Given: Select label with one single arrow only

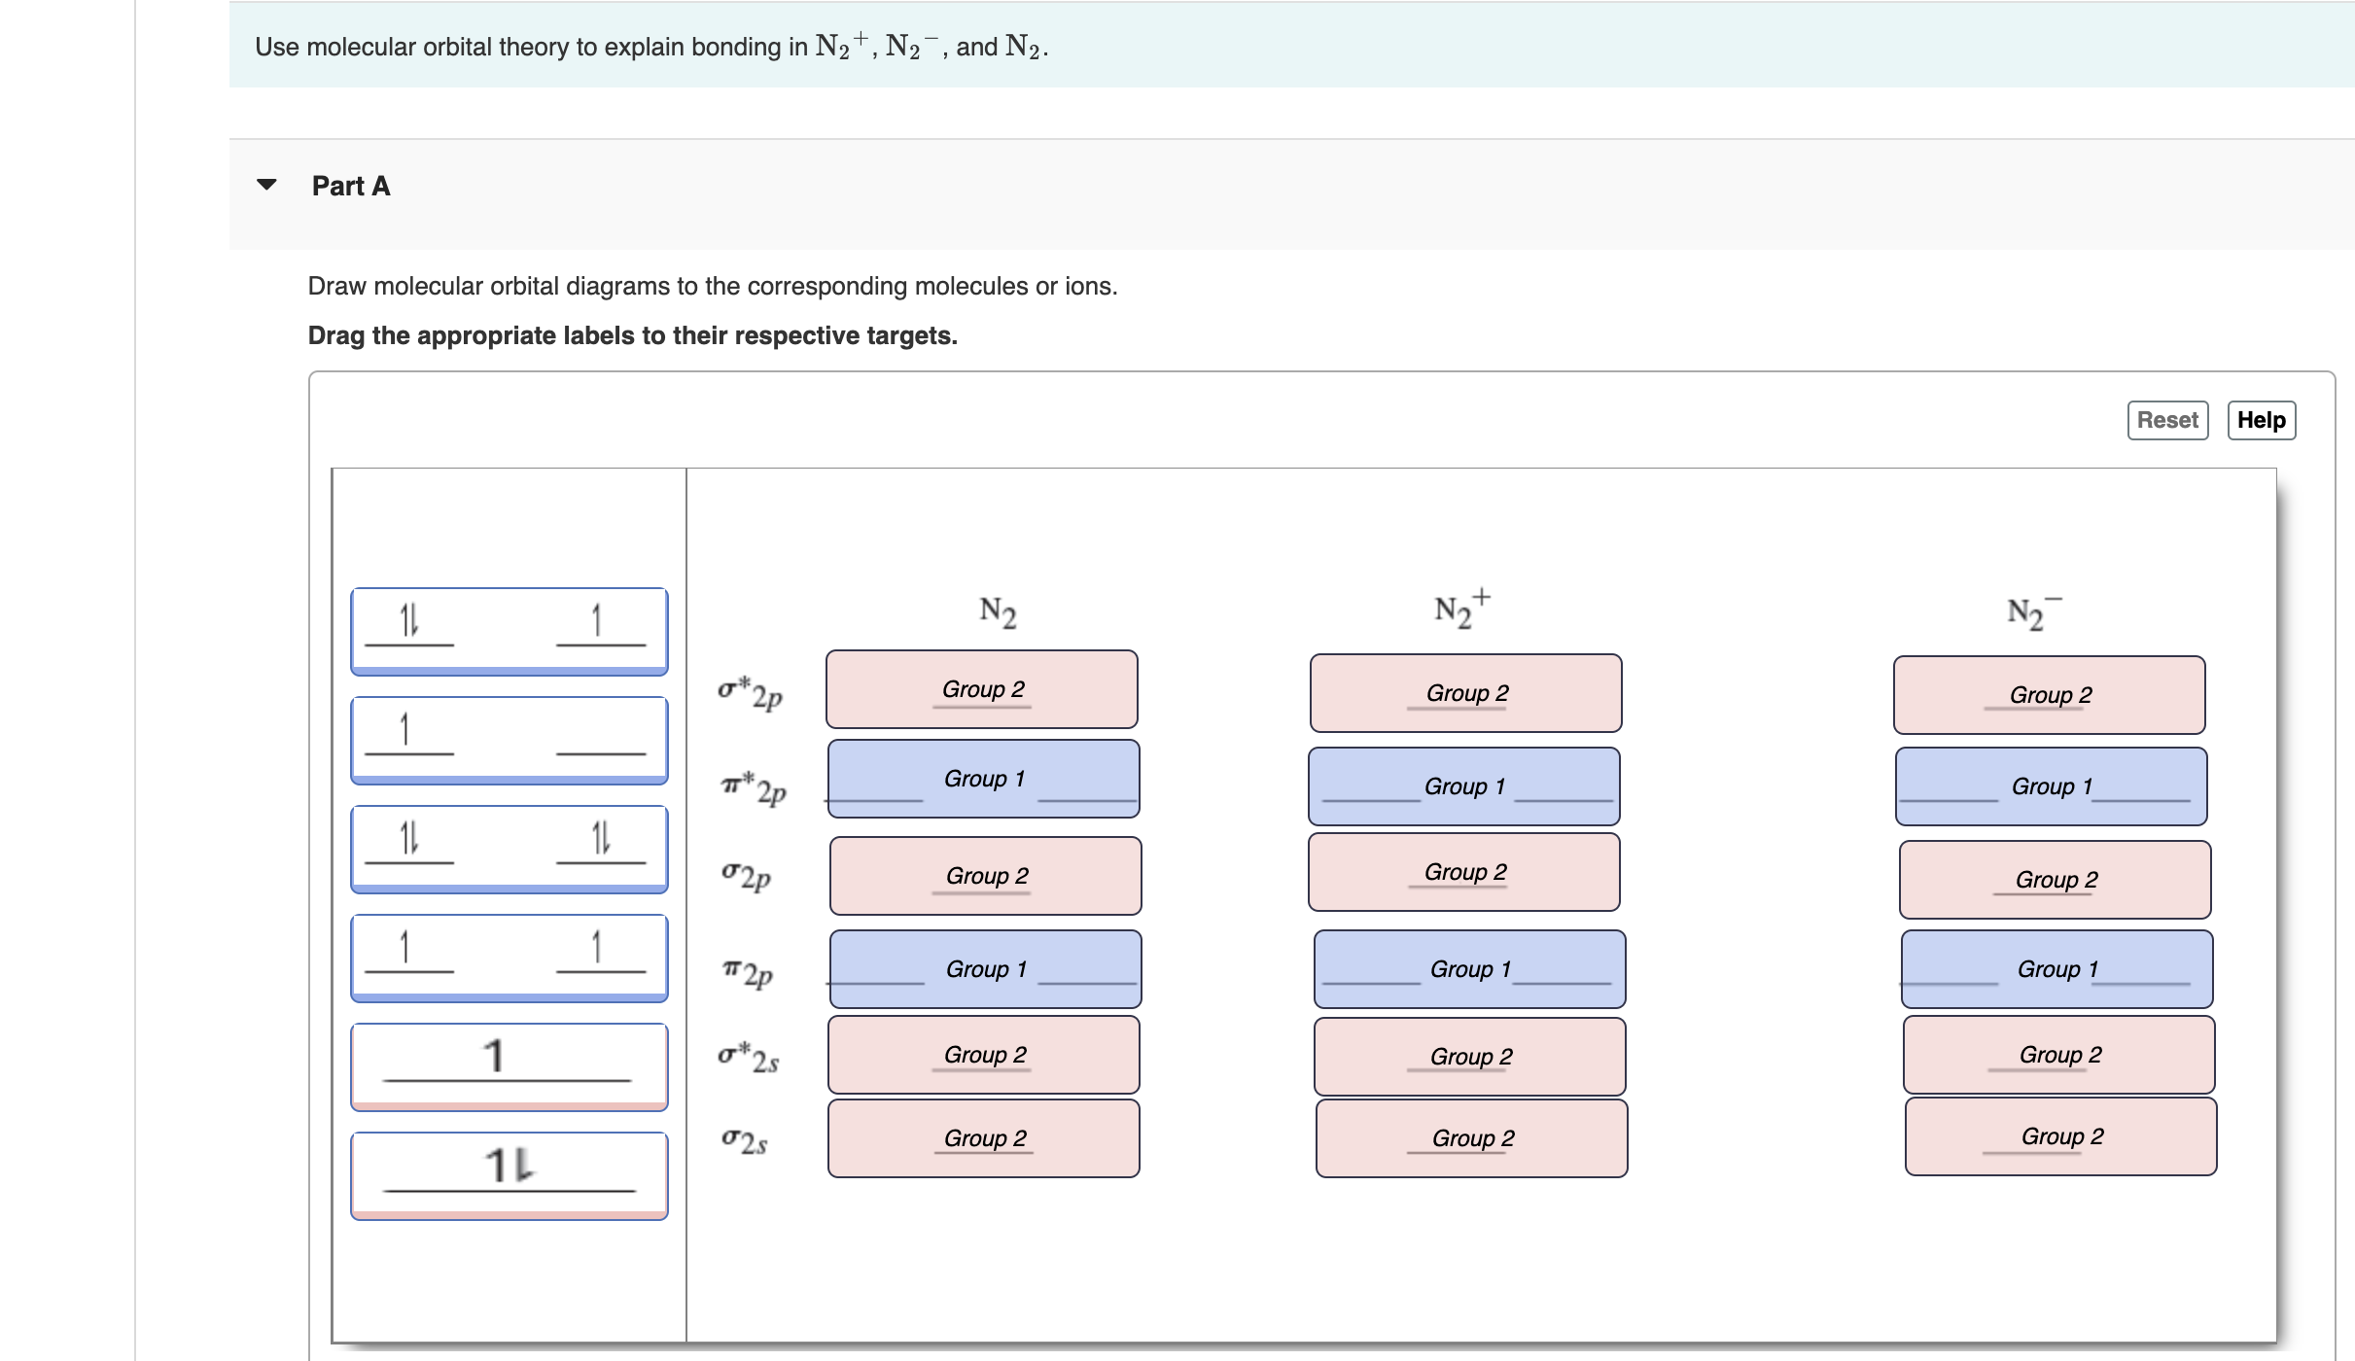Looking at the screenshot, I should click(509, 739).
